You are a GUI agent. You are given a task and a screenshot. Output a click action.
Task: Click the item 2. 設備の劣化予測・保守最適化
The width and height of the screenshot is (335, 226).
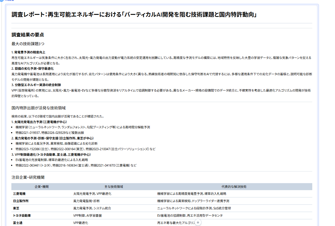click(32, 69)
